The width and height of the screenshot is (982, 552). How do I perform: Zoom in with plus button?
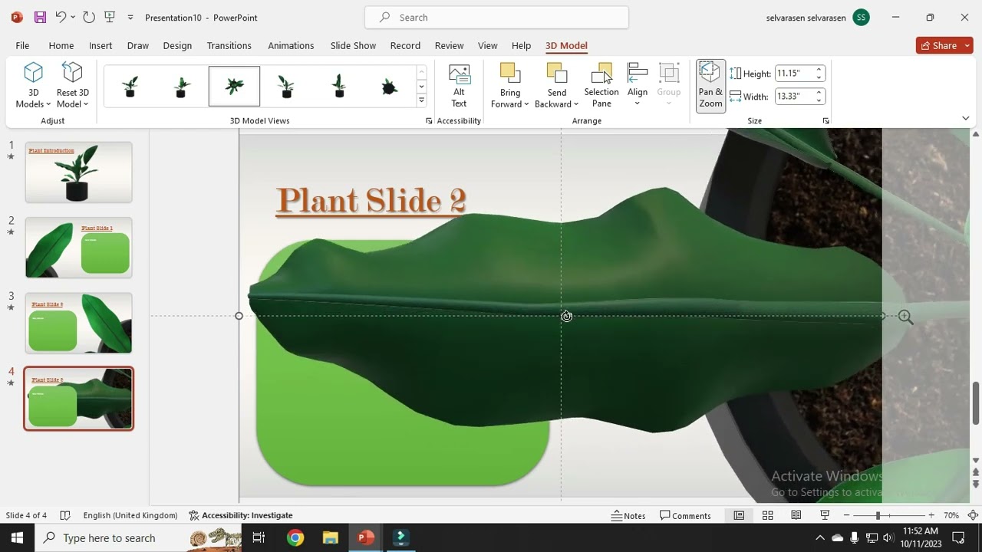931,515
